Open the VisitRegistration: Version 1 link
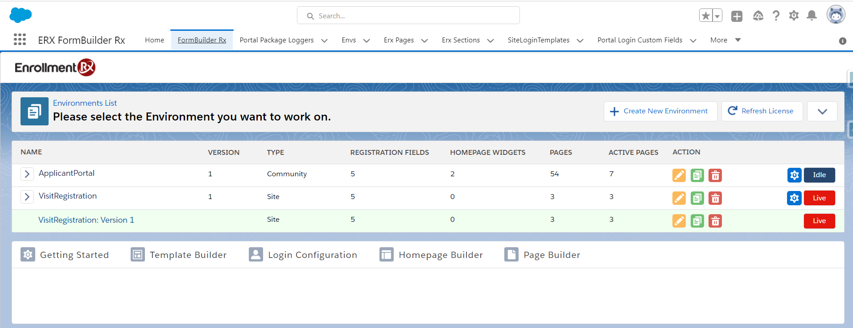853x328 pixels. (x=86, y=220)
